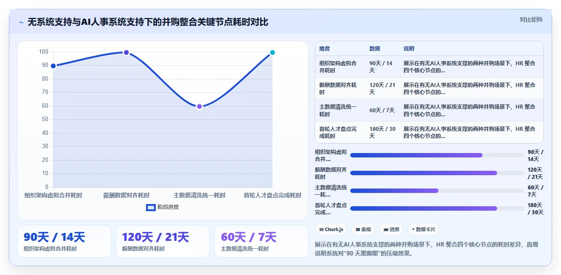Click the chart point for 首轮人才盘点完成耗时
The image size is (561, 275).
(x=273, y=52)
